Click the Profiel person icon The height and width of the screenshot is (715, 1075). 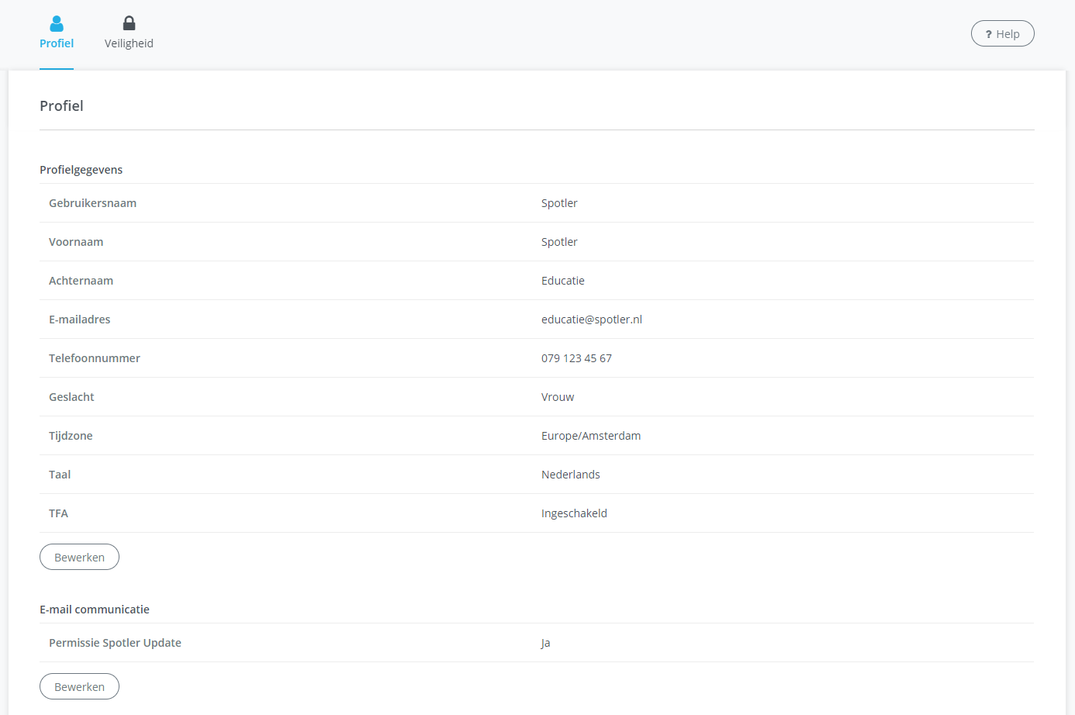[57, 24]
